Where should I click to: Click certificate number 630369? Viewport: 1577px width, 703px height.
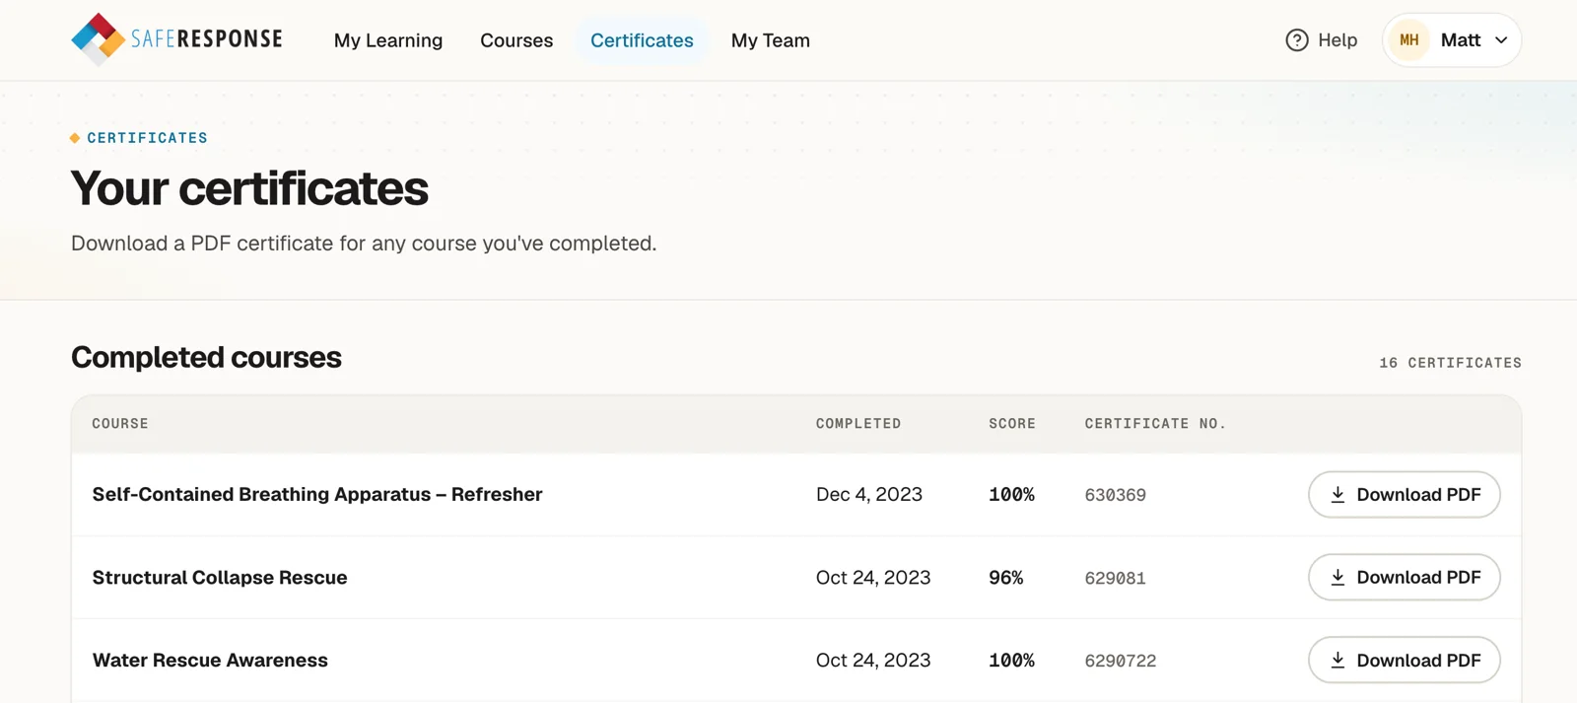pos(1115,495)
